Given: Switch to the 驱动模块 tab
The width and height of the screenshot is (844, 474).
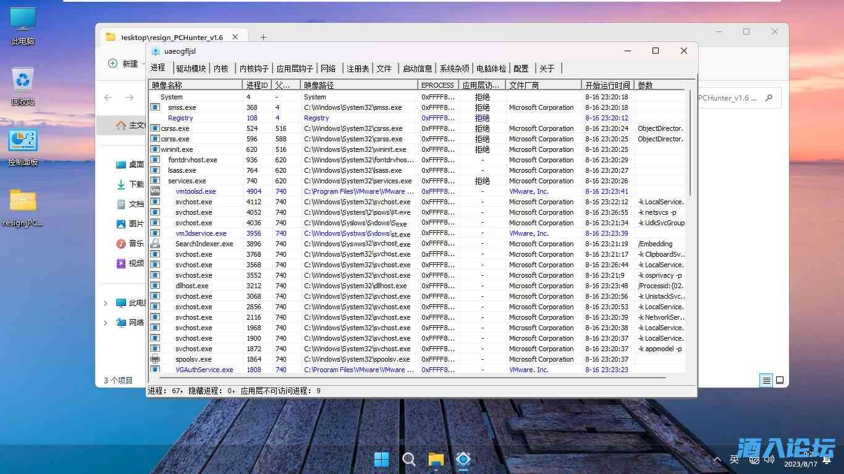Looking at the screenshot, I should tap(191, 69).
